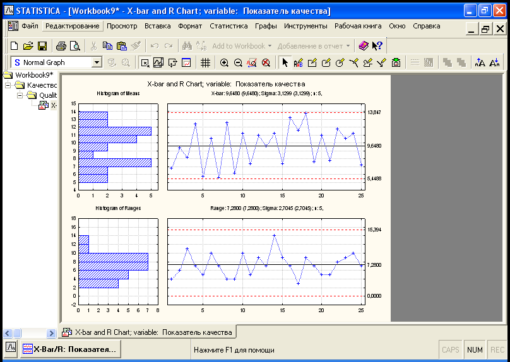
Task: Click the graph data editor icon with red chart
Action: pyautogui.click(x=187, y=62)
